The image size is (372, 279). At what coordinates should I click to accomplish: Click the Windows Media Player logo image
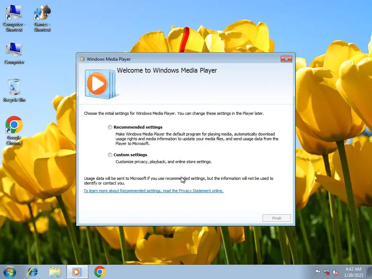click(100, 84)
